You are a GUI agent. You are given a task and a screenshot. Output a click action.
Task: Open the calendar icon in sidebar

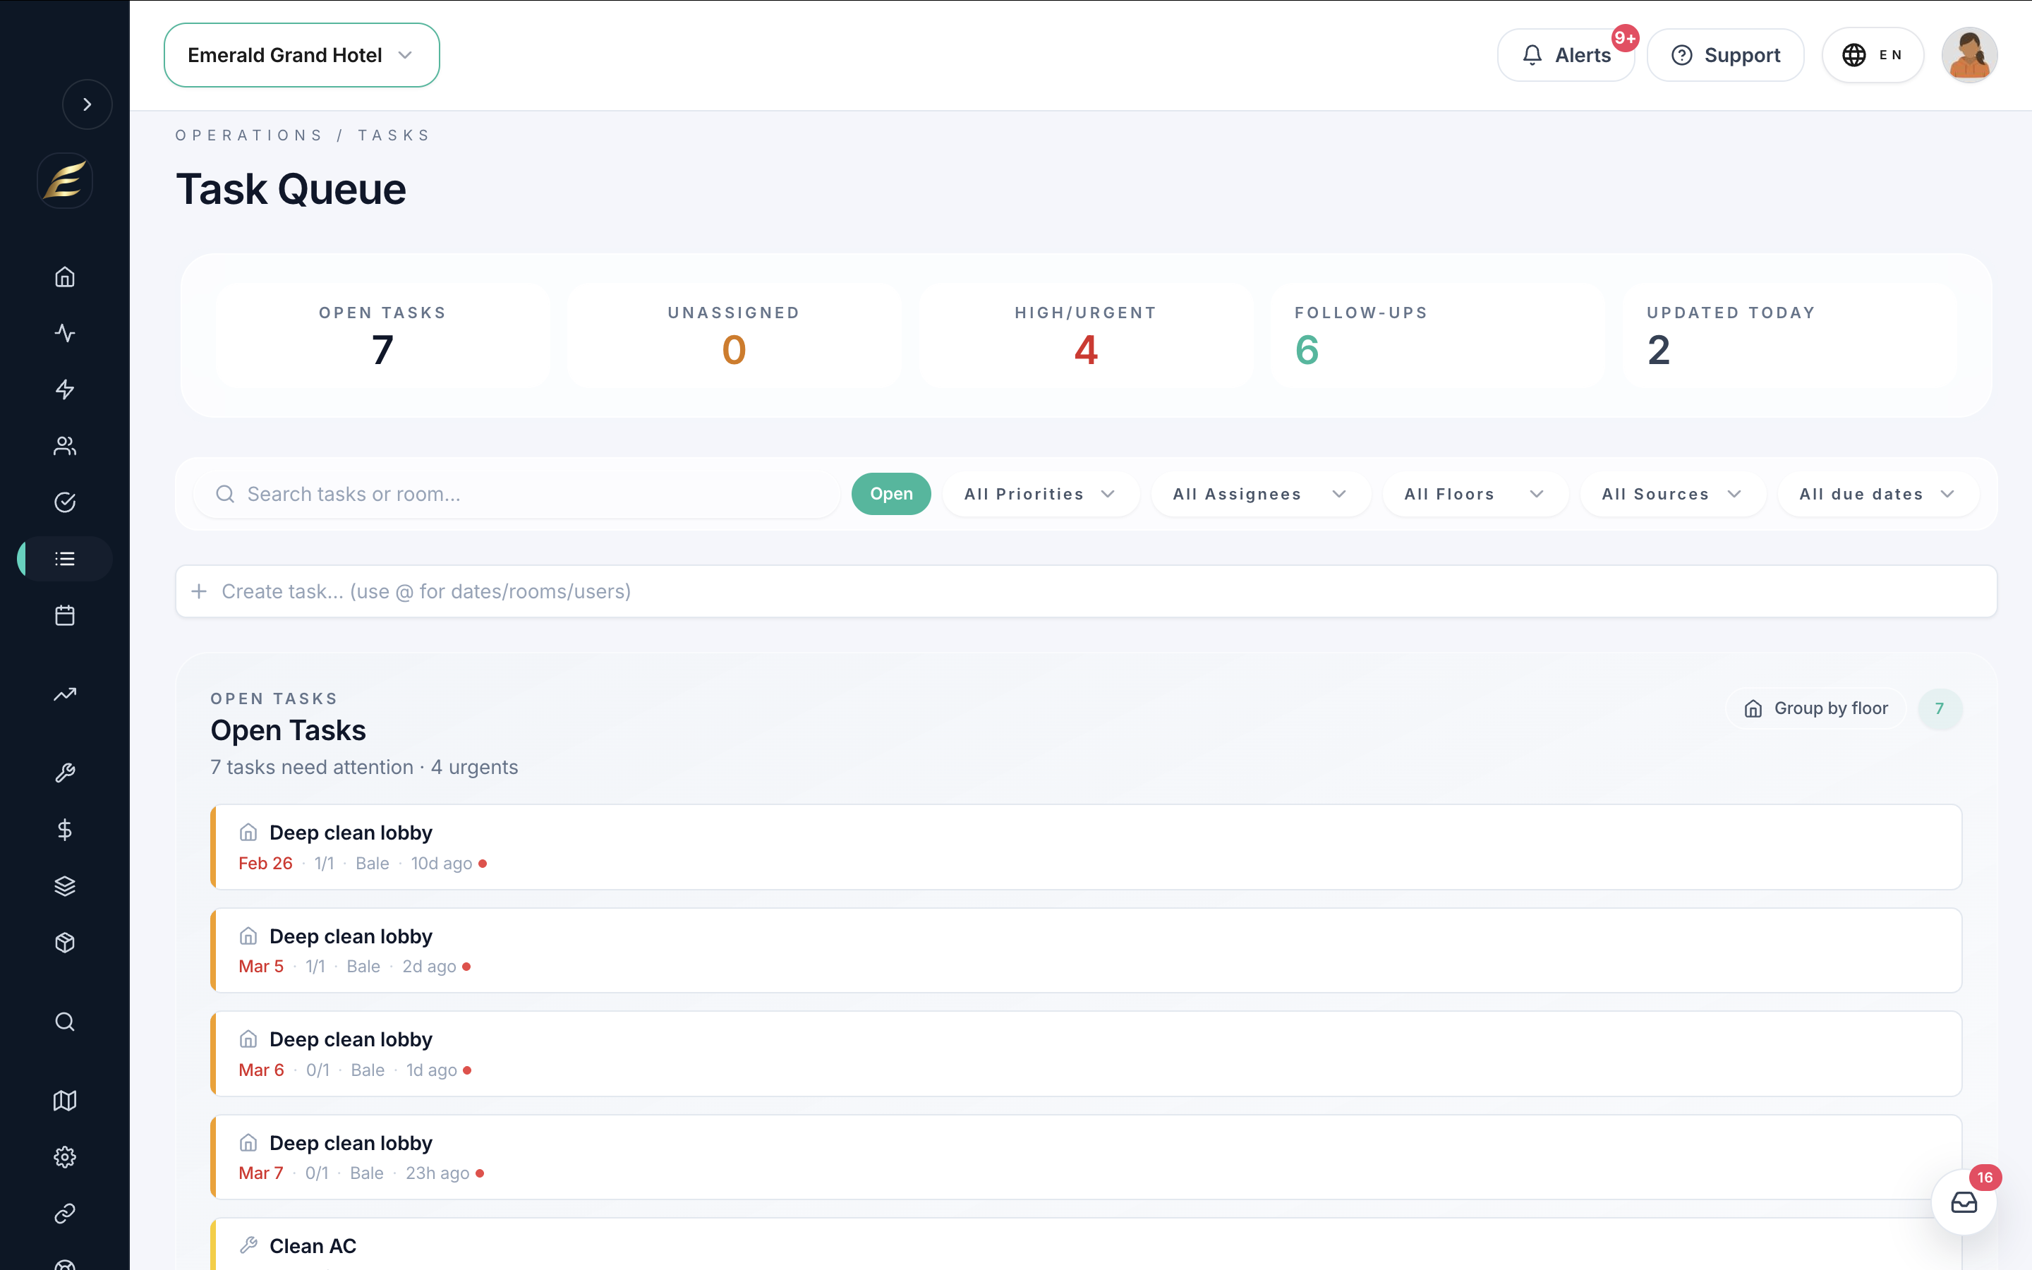pyautogui.click(x=65, y=616)
